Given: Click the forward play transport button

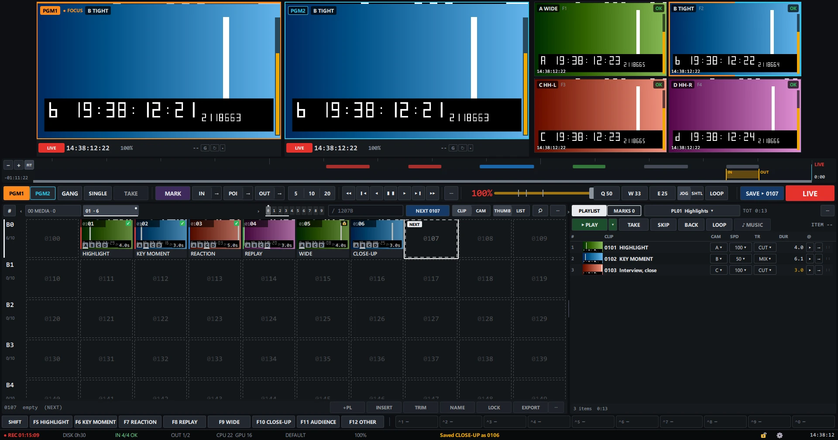Looking at the screenshot, I should tap(404, 194).
